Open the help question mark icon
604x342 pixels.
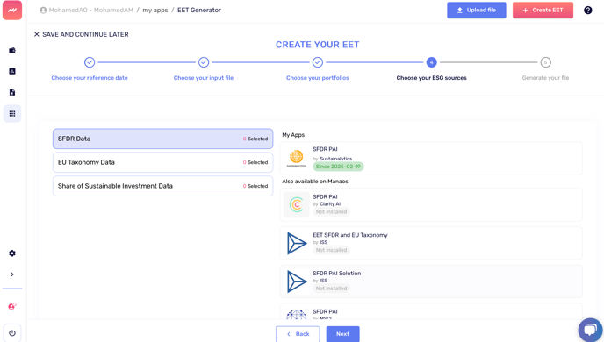(588, 10)
